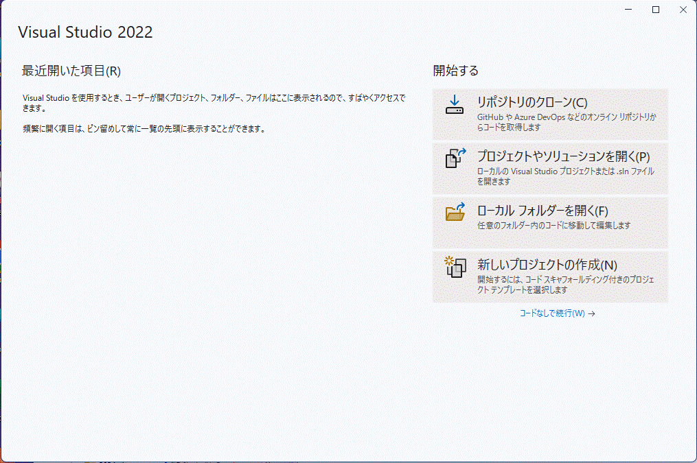The image size is (697, 463).
Task: Click the コード スキャフォールディング description text
Action: (x=567, y=280)
